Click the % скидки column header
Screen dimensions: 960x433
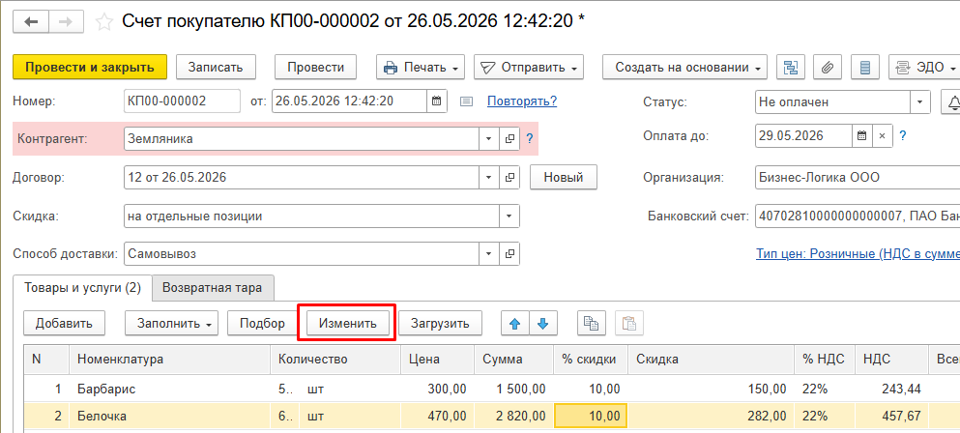[590, 360]
